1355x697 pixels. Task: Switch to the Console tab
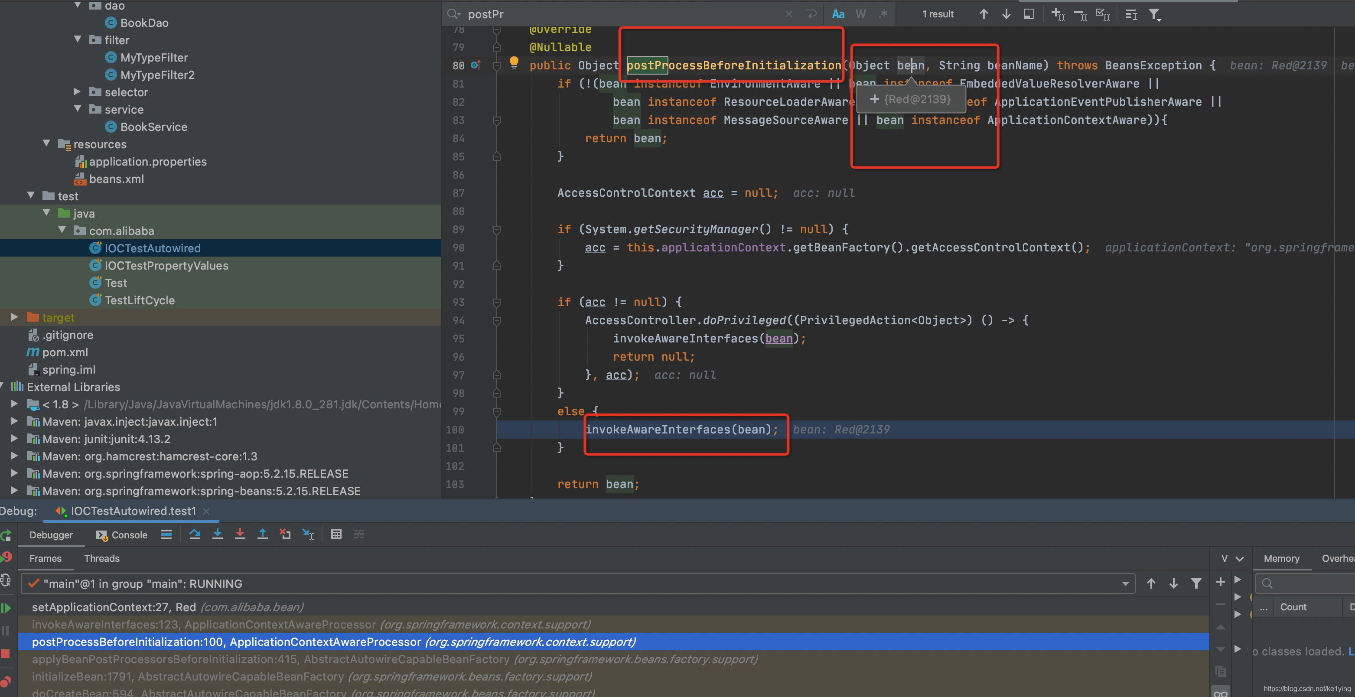coord(122,535)
